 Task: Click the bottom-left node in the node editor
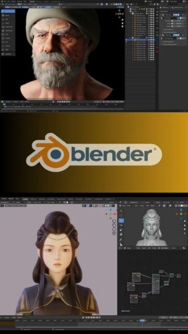coord(134,299)
